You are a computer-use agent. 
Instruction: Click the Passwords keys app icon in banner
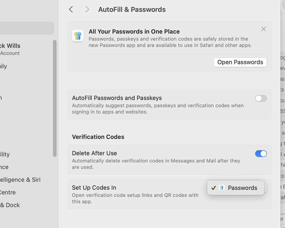(x=78, y=36)
